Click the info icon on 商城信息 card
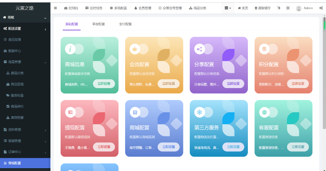This screenshot has width=326, height=171. click(70, 49)
